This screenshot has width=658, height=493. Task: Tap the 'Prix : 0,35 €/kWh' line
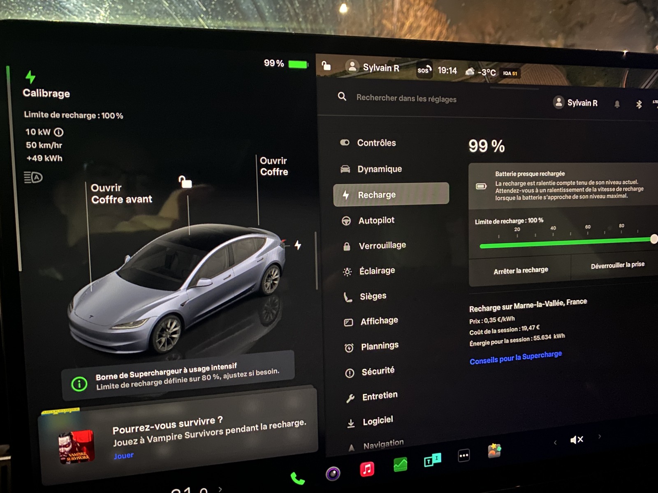(492, 320)
